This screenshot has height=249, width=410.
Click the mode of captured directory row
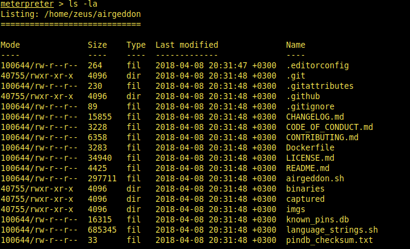37,199
